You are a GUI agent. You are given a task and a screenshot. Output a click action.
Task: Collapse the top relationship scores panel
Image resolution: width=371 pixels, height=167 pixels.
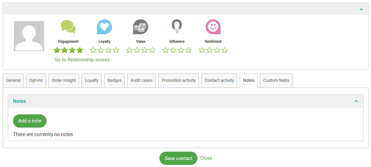tap(361, 9)
